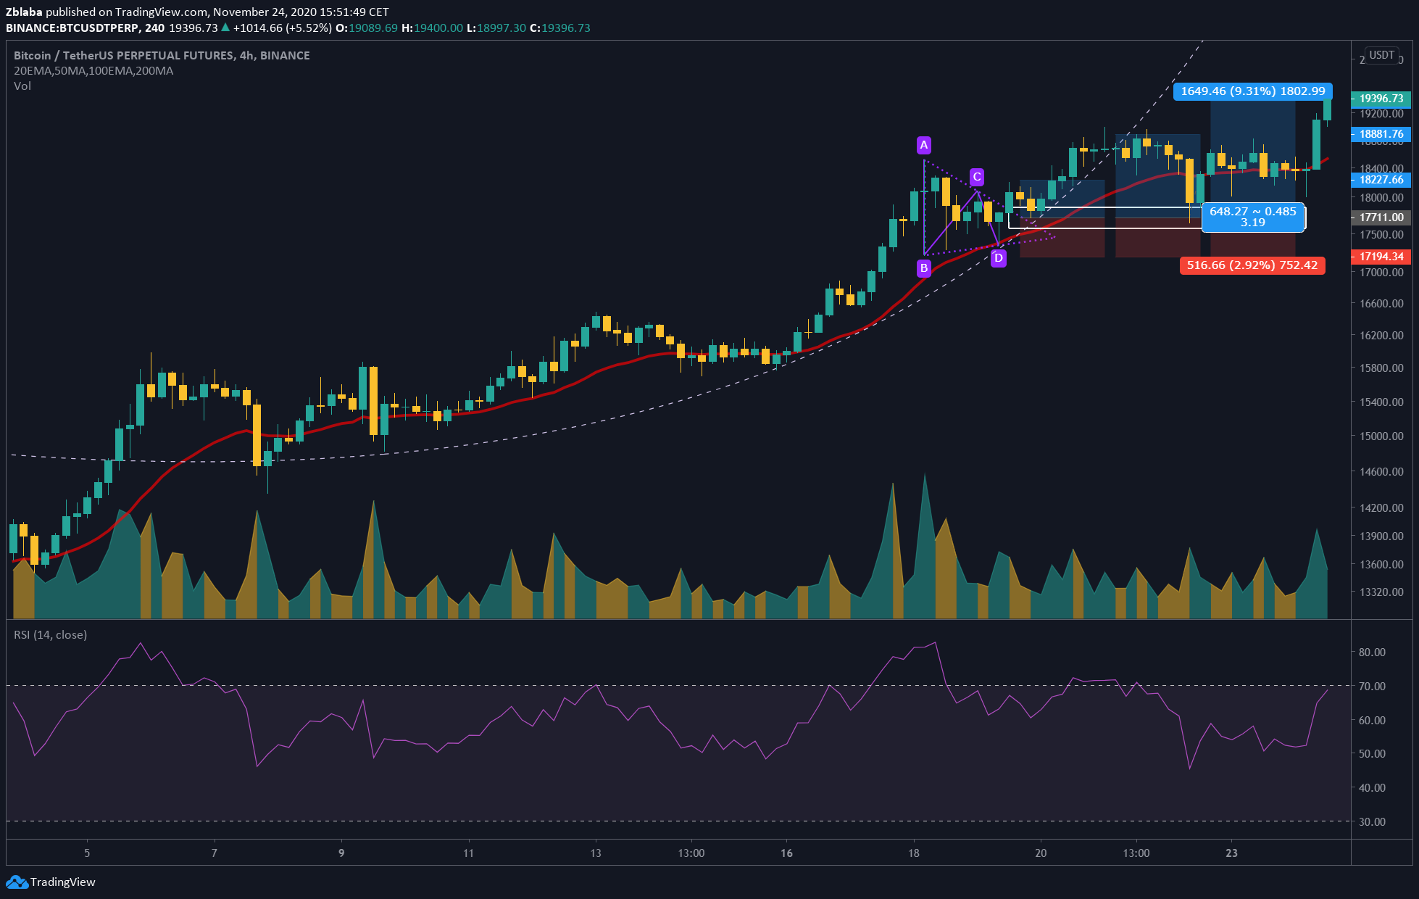Click the TradingView brand text
This screenshot has width=1419, height=899.
click(63, 882)
